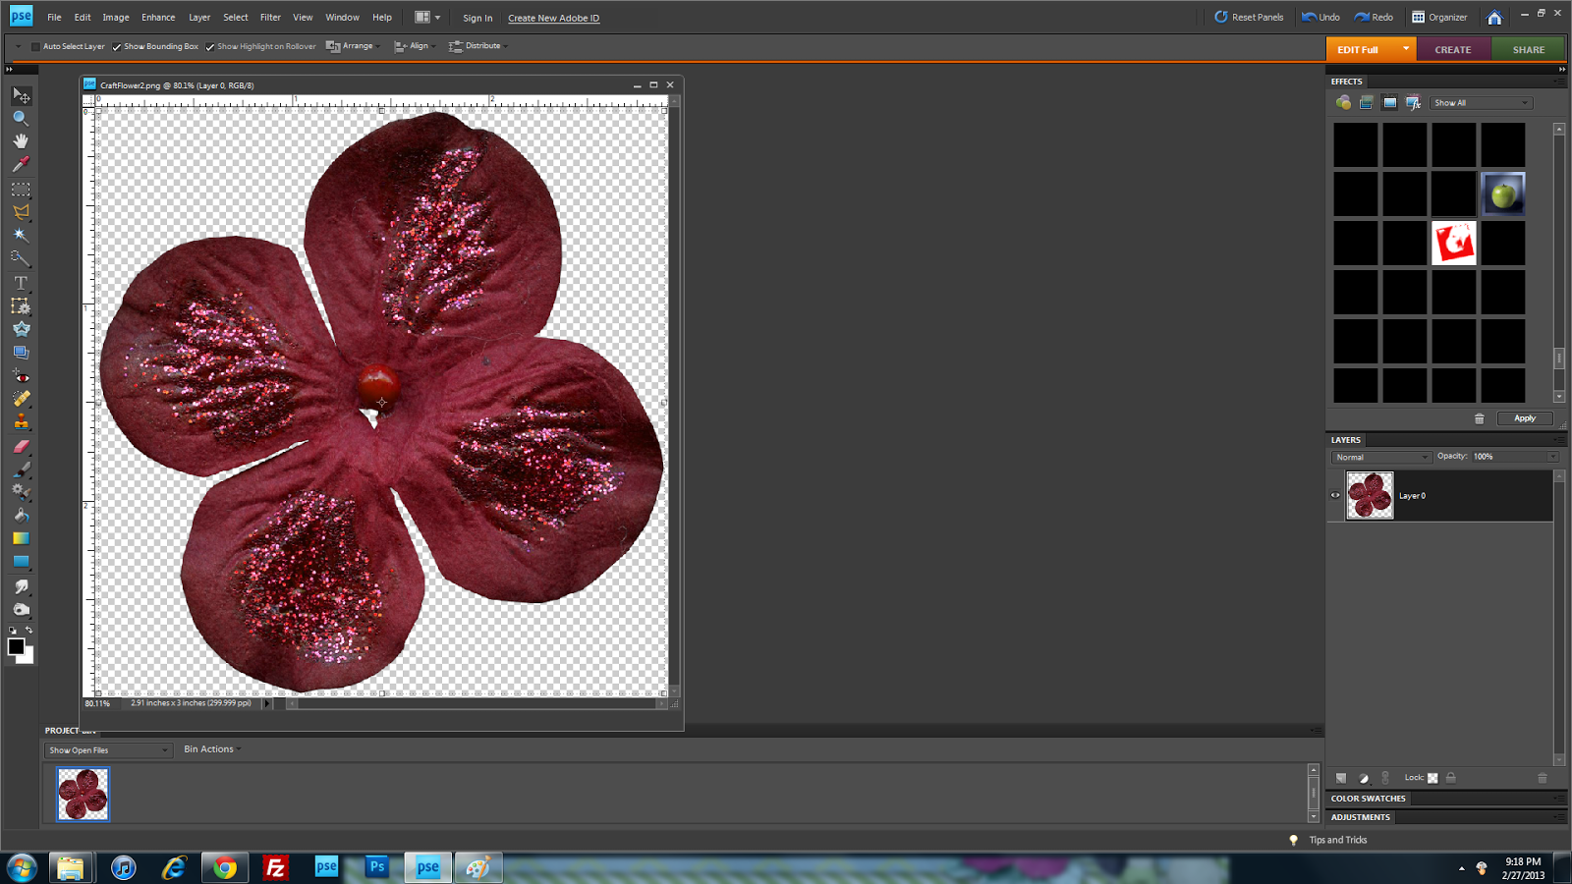Click the Organizer button in the top bar

coord(1440,17)
